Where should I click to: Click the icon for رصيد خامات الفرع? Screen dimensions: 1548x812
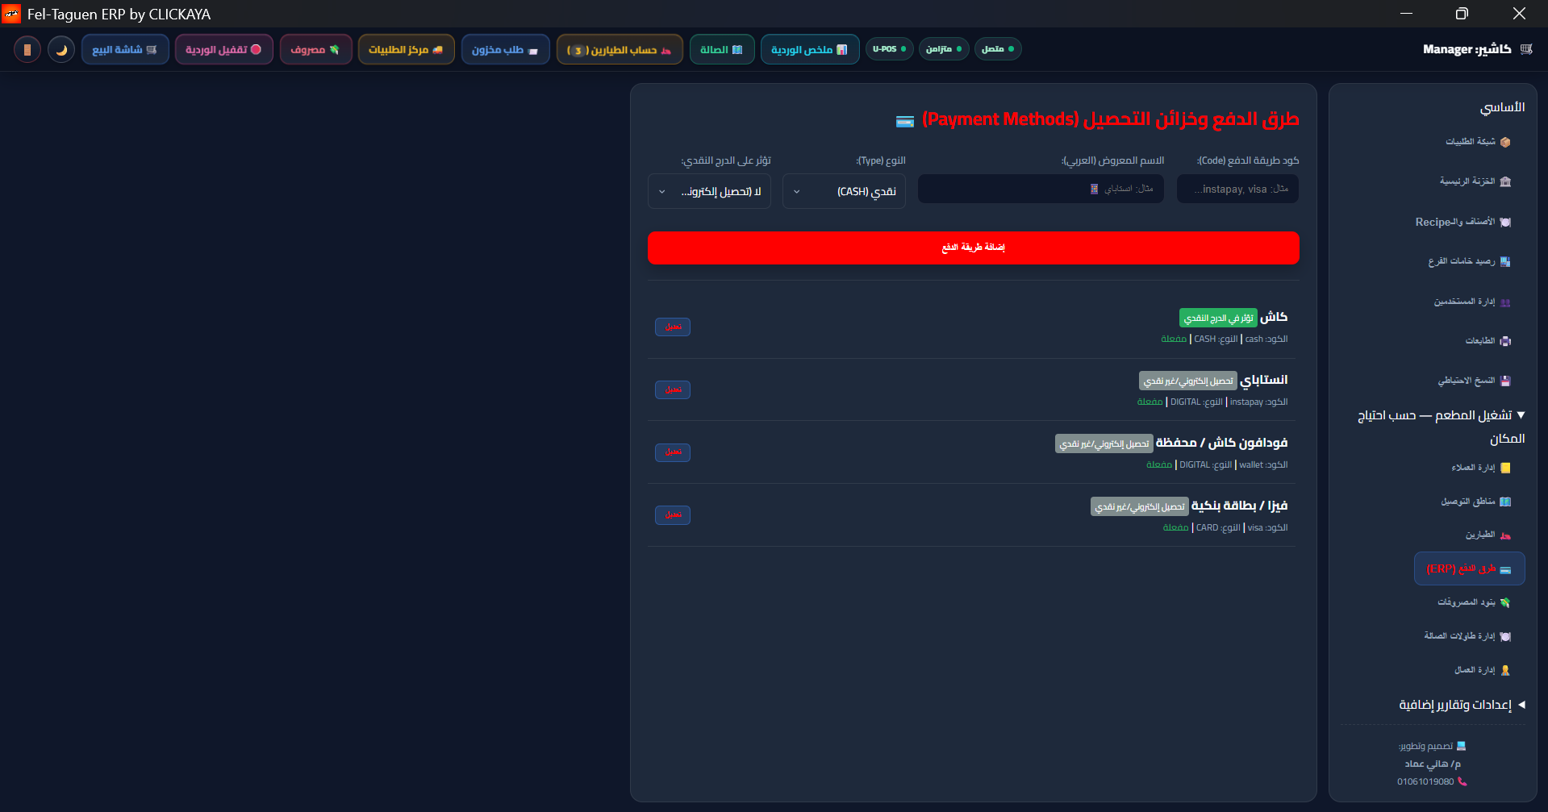tap(1505, 261)
